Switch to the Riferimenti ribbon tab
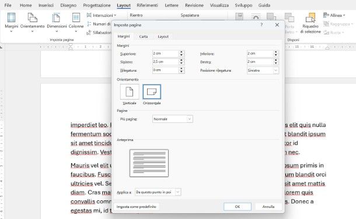 coord(147,5)
